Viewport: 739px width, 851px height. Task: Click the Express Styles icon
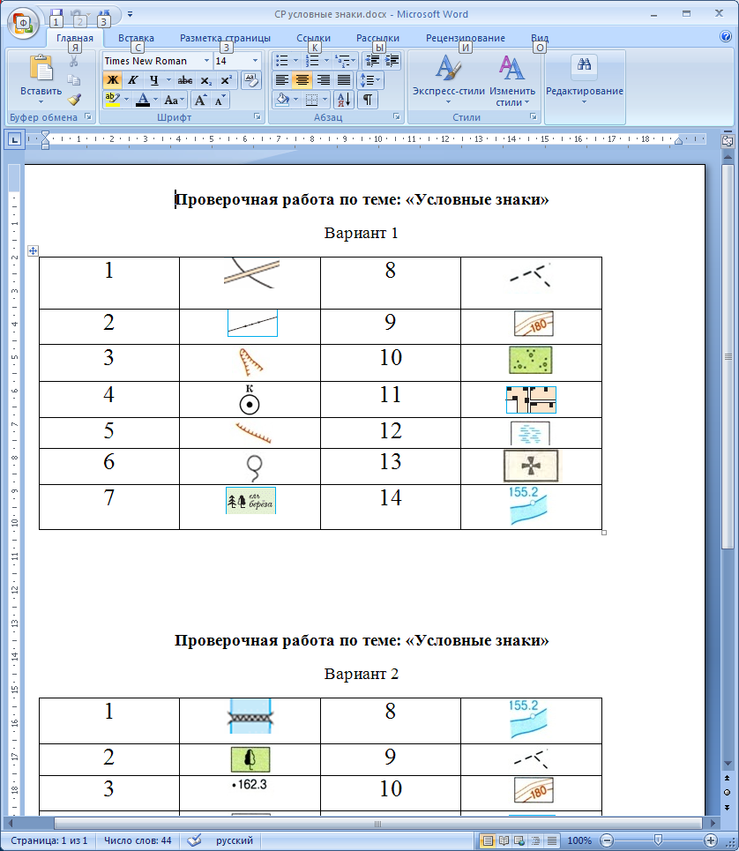tap(448, 69)
